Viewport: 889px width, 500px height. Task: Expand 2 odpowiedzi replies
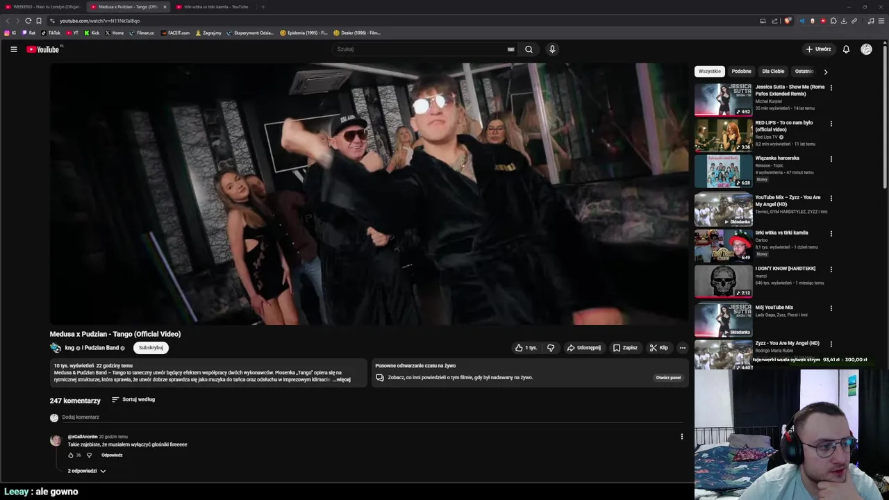pos(86,471)
